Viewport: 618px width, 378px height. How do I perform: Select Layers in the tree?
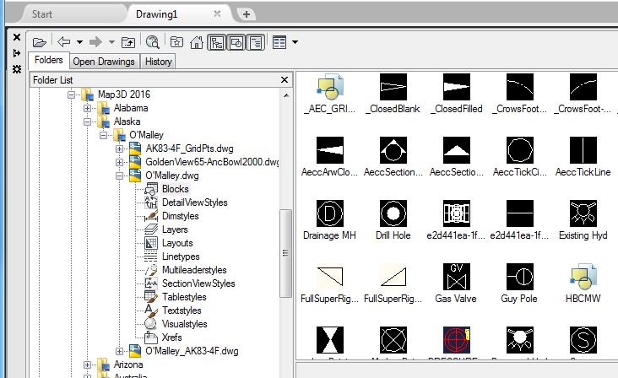175,229
